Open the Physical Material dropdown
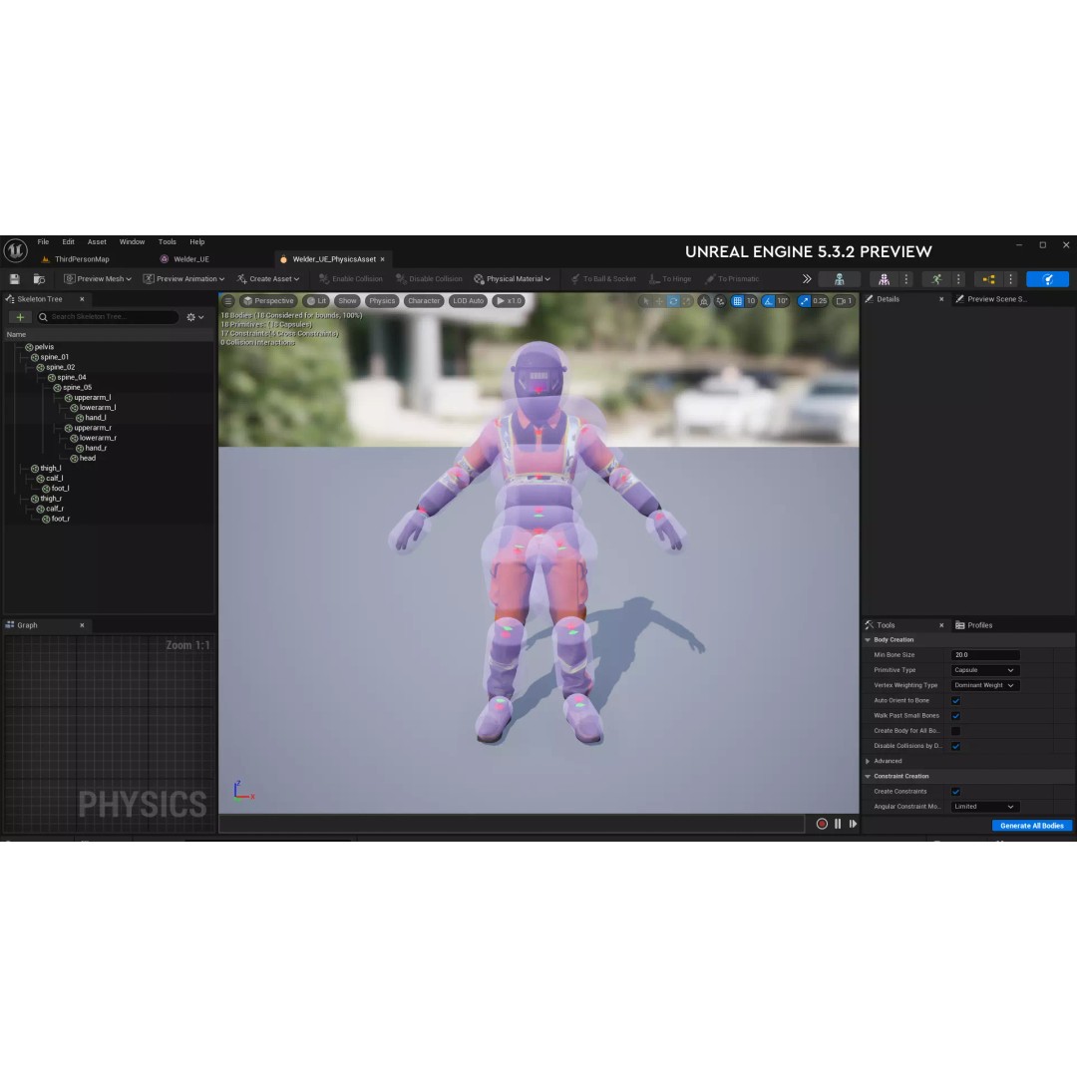The width and height of the screenshot is (1077, 1077). pos(513,279)
